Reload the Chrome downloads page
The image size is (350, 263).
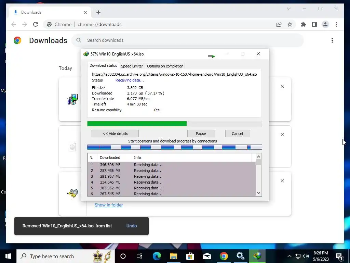click(x=36, y=24)
